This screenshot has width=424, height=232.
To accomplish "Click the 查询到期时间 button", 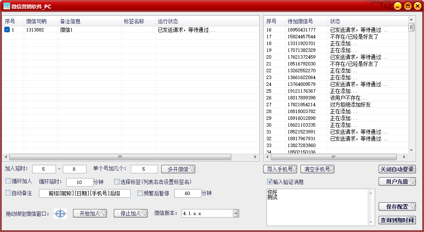I will [397, 220].
